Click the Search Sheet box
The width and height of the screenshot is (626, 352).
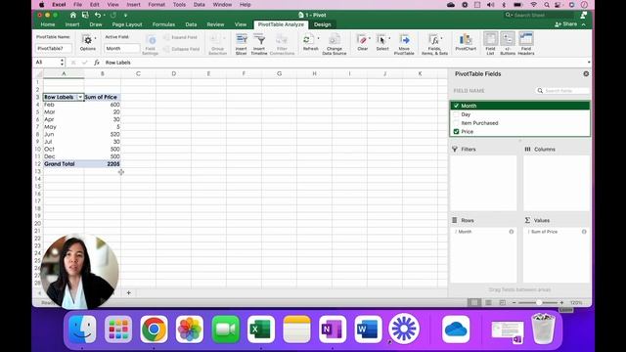pyautogui.click(x=539, y=16)
